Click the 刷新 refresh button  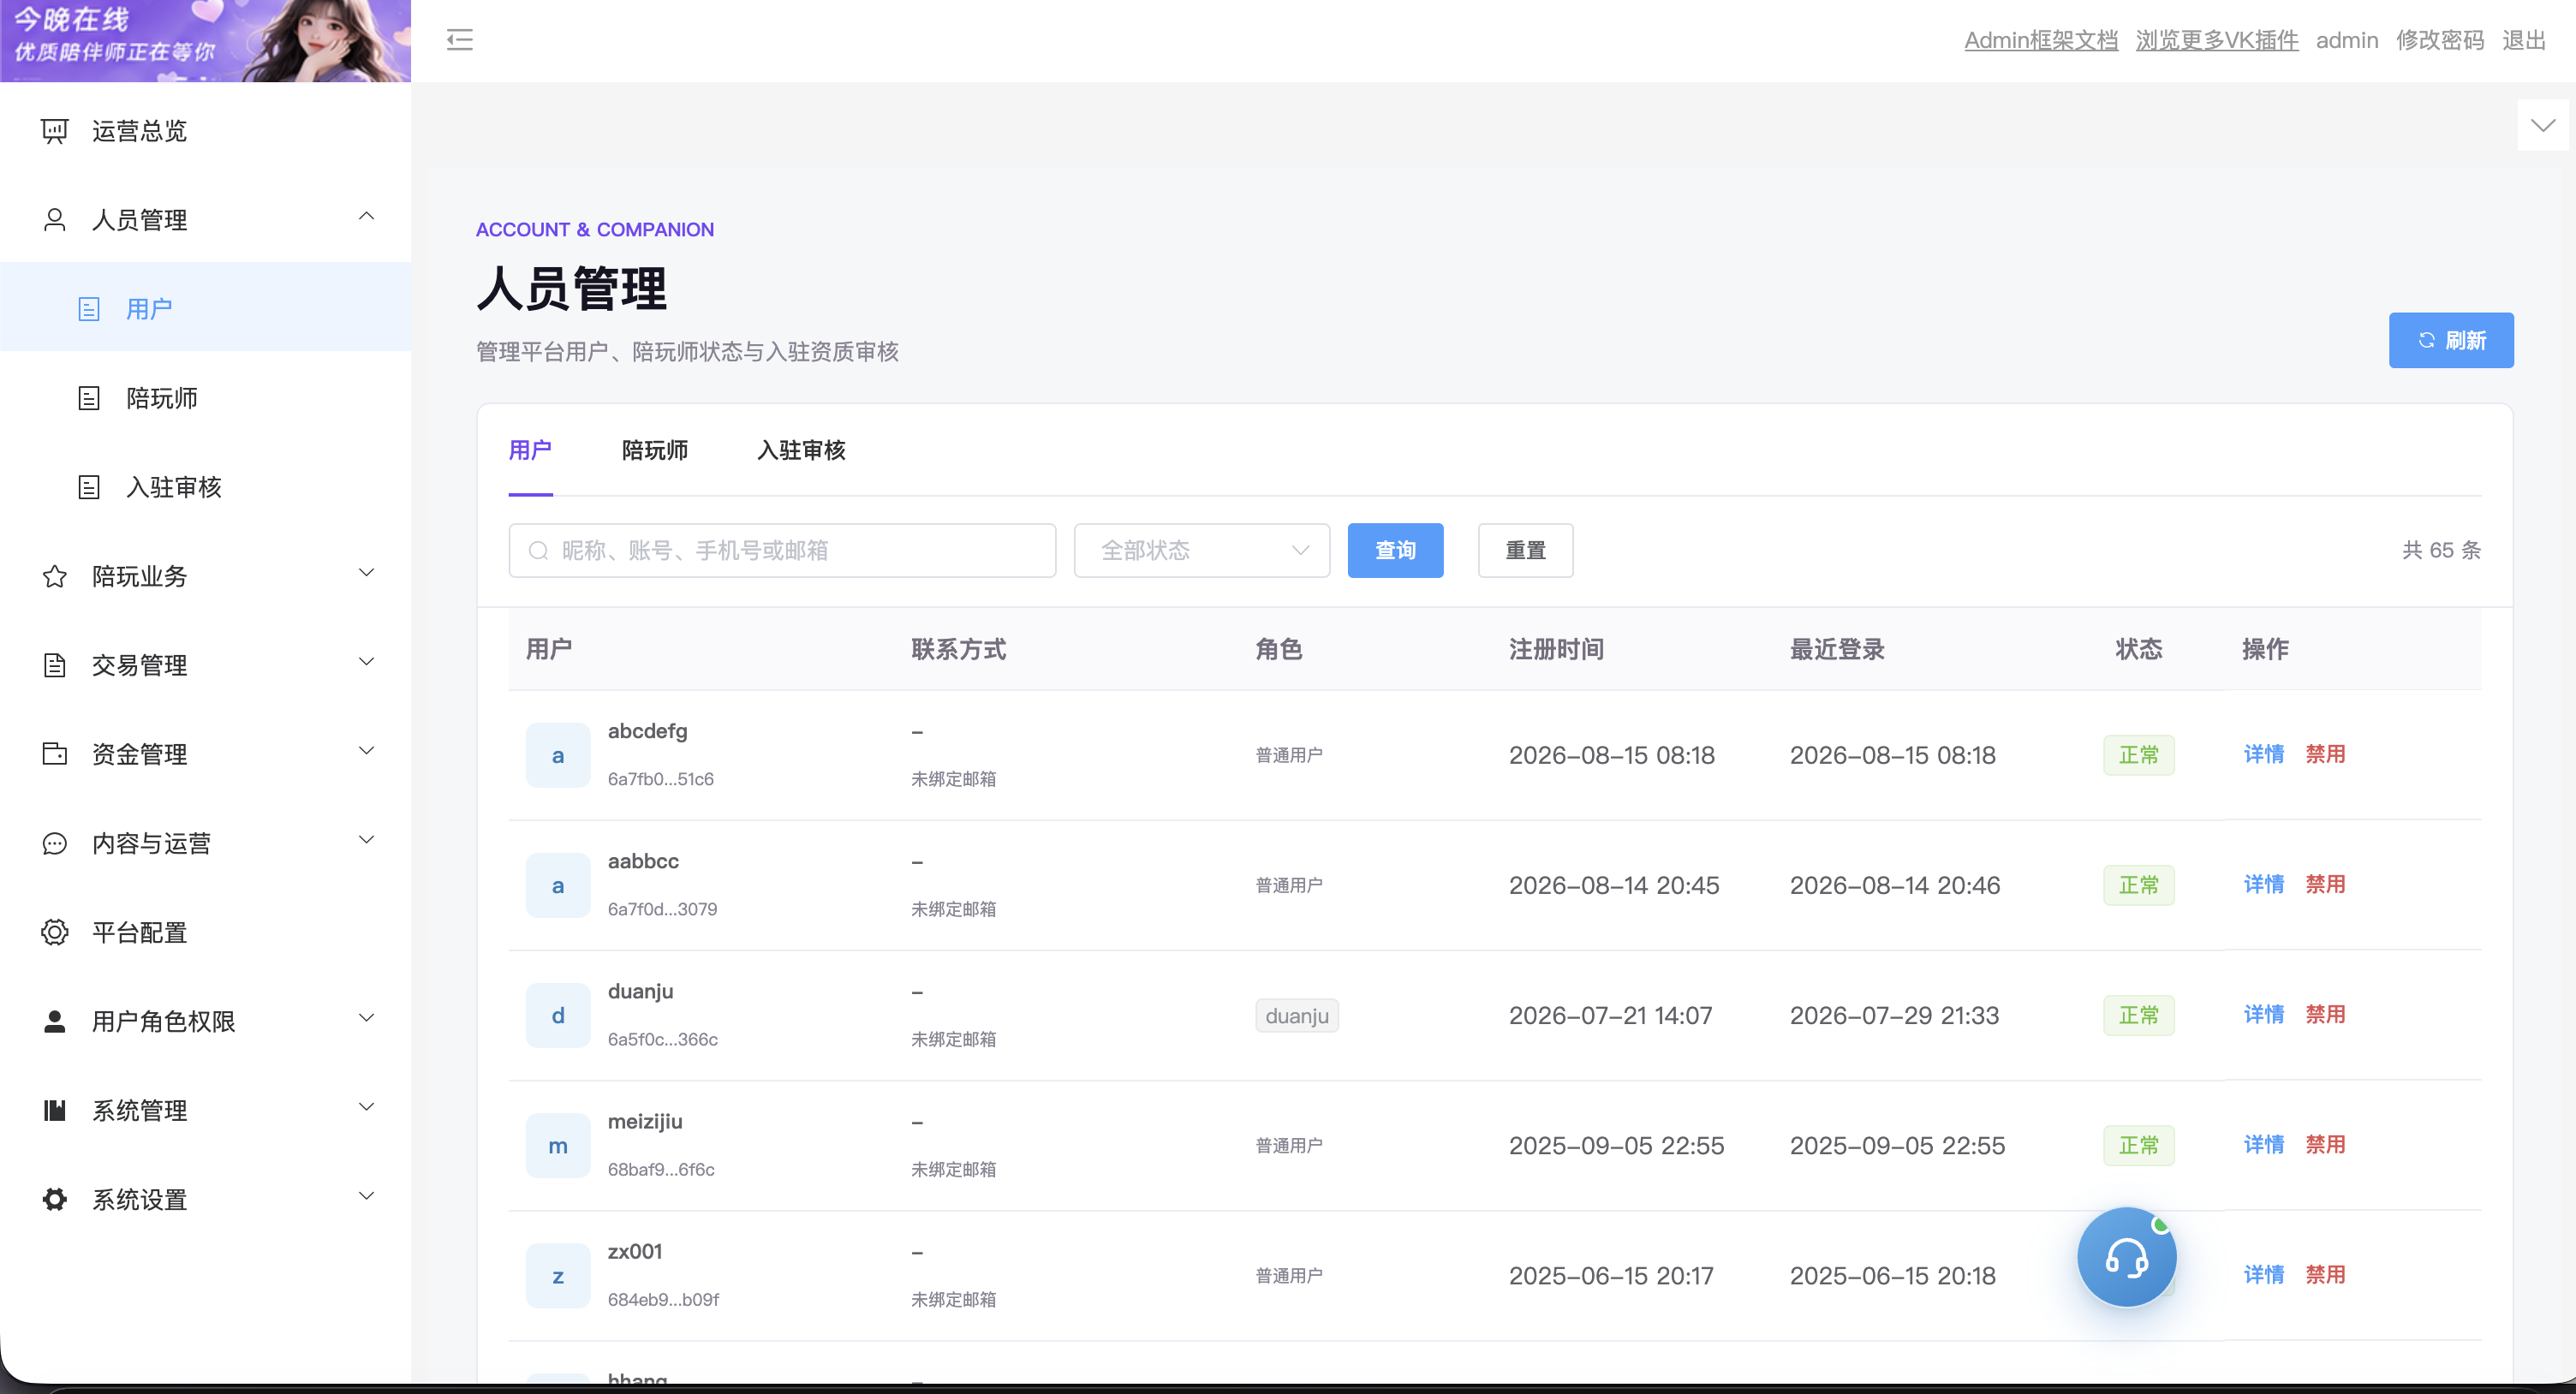(x=2451, y=340)
